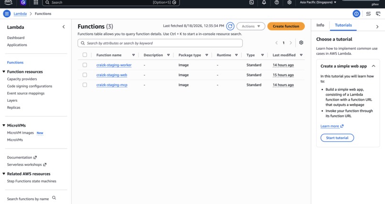The image size is (385, 204).
Task: Open Code signing configurations
Action: [x=30, y=86]
